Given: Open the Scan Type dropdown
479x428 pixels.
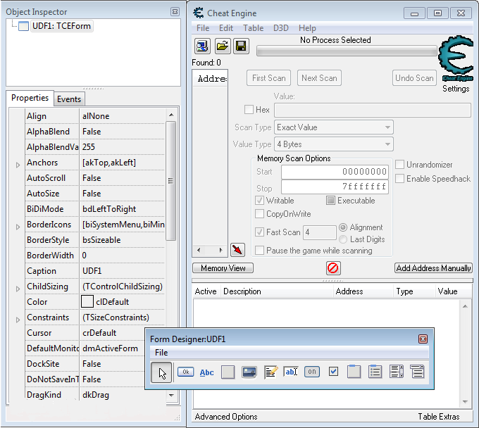Looking at the screenshot, I should click(334, 127).
